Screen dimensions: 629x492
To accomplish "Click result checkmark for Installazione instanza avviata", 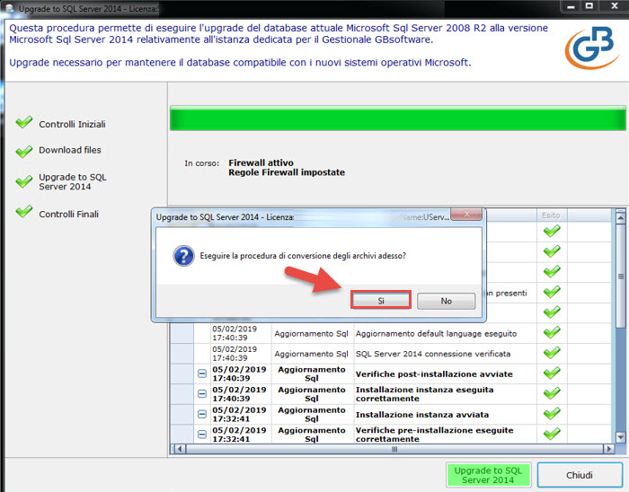I will (552, 414).
